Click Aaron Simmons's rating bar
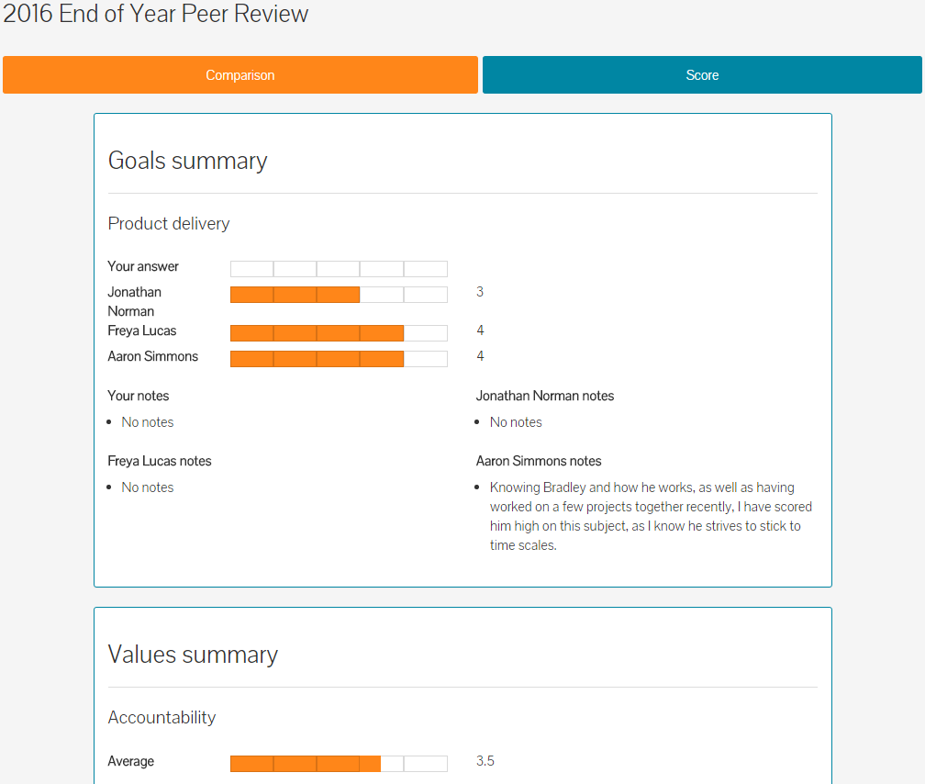Screen dimensions: 925x784 [339, 358]
